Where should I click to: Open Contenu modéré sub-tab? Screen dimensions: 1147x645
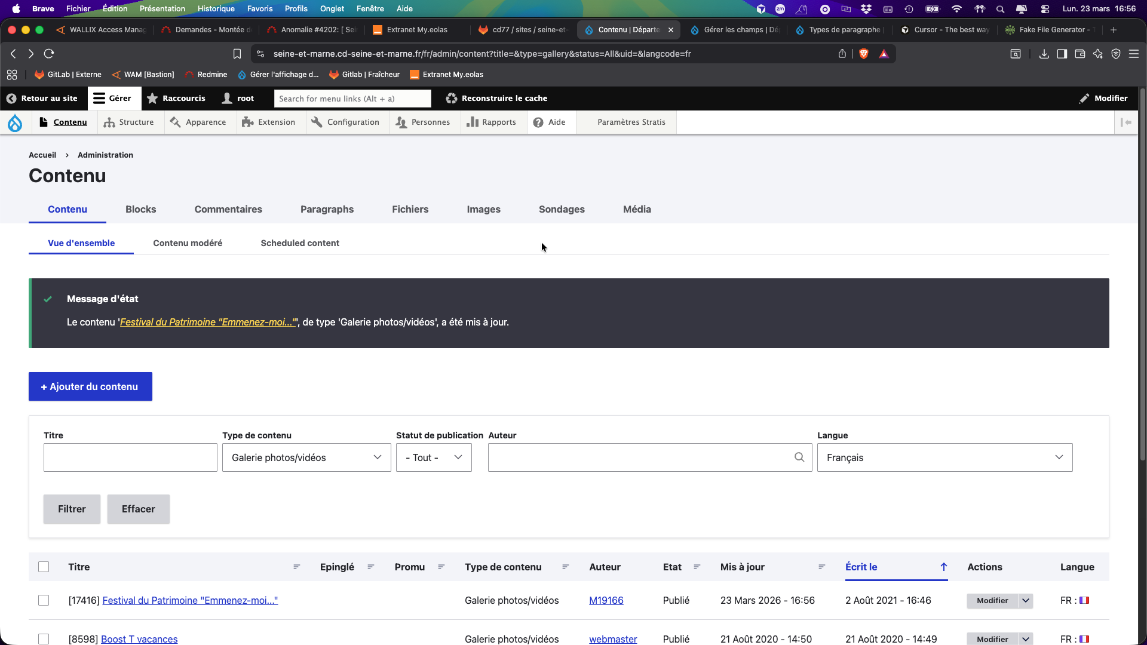pyautogui.click(x=188, y=243)
